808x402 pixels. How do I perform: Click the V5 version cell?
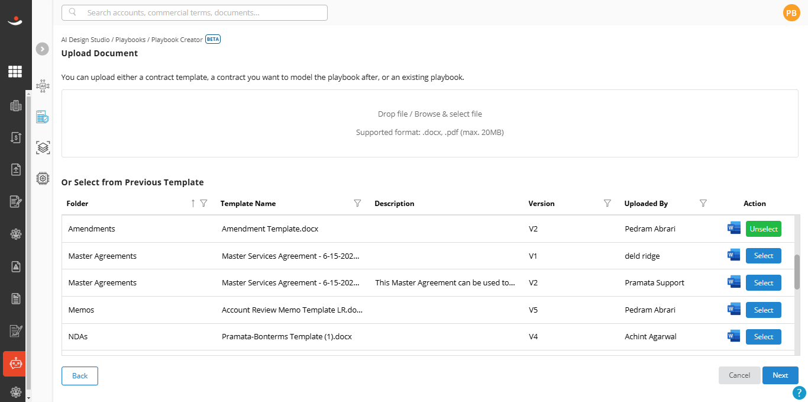pos(534,310)
